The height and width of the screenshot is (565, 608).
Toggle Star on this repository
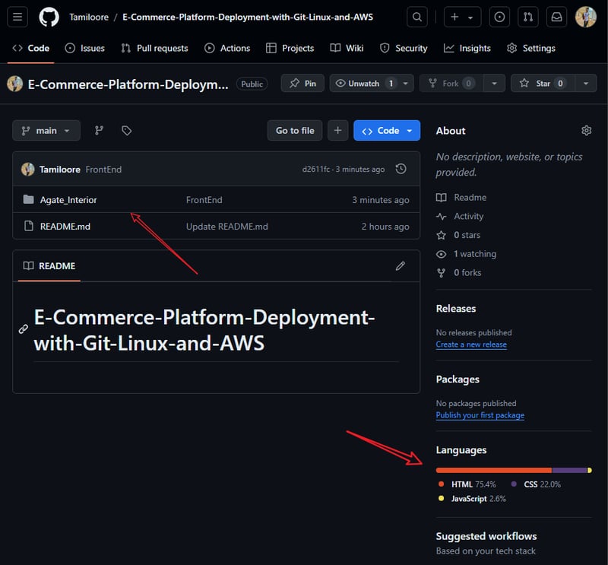[x=543, y=84]
